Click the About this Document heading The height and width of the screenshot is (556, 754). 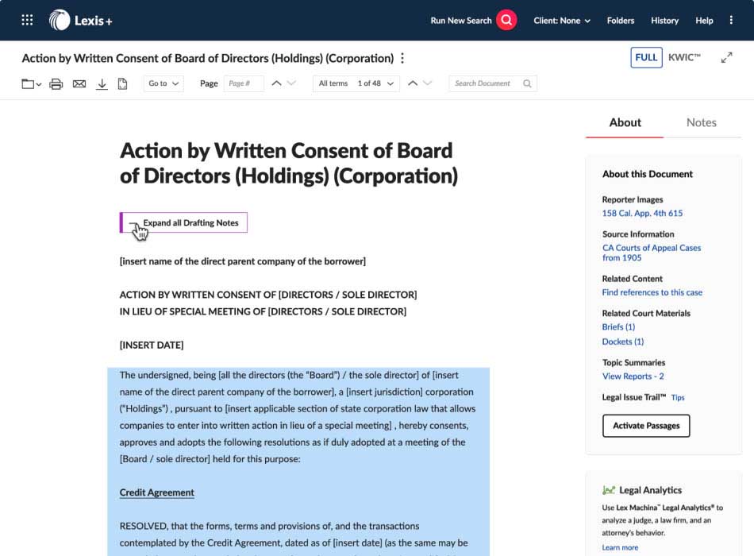click(x=647, y=174)
